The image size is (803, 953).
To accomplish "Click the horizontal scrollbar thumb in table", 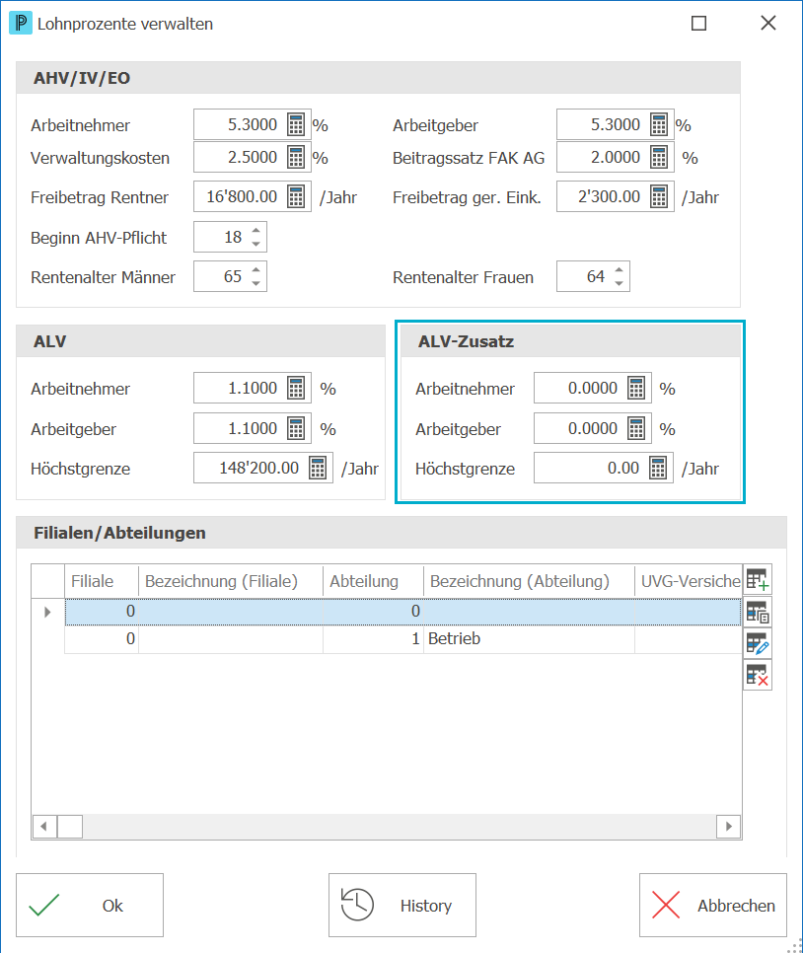I will tap(70, 827).
